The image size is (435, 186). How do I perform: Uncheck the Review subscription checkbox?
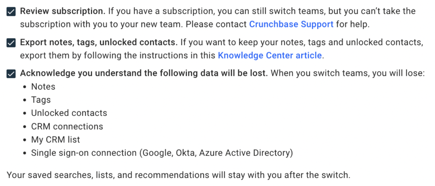[12, 11]
